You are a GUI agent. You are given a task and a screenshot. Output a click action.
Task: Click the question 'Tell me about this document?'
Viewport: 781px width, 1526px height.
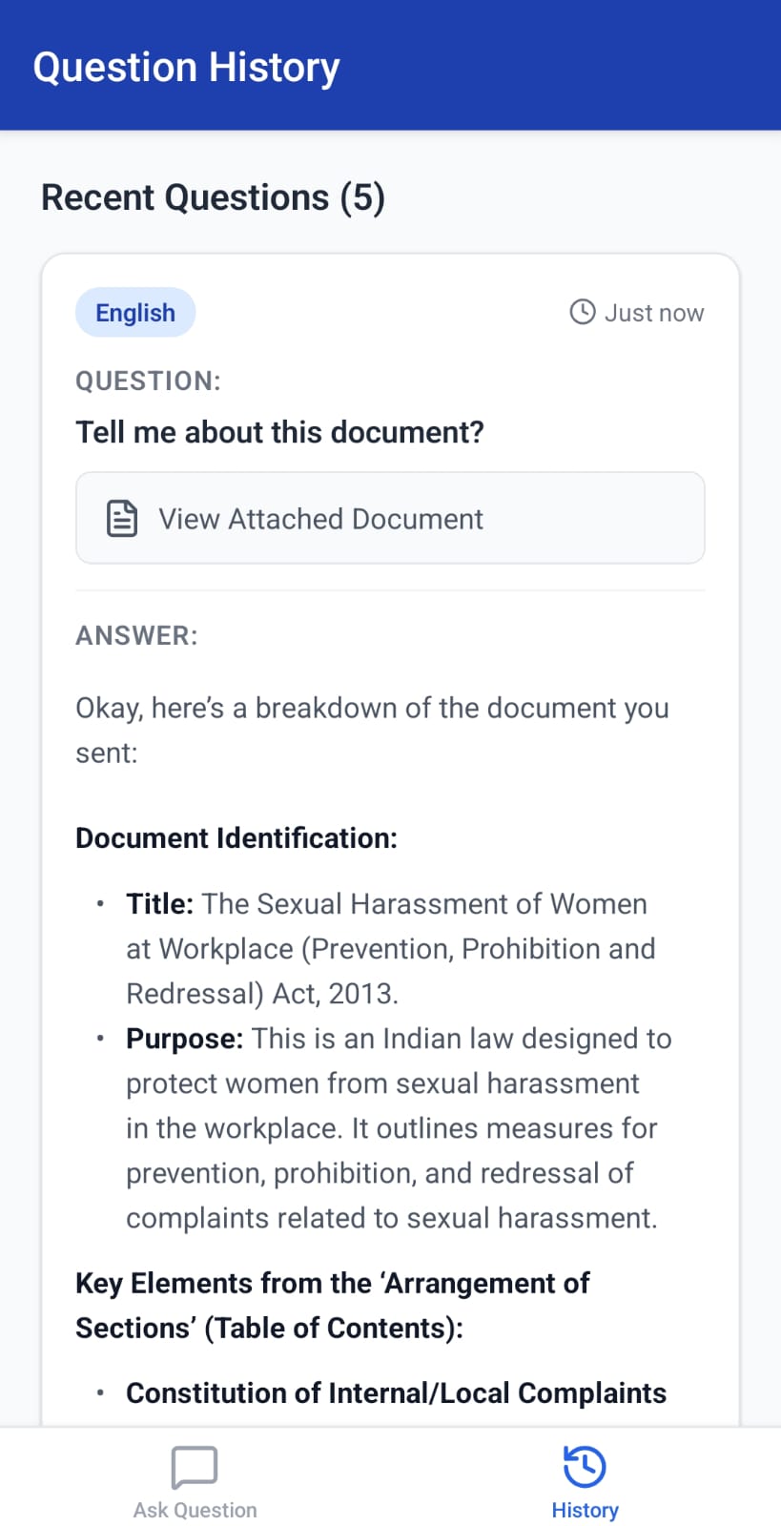(x=280, y=432)
